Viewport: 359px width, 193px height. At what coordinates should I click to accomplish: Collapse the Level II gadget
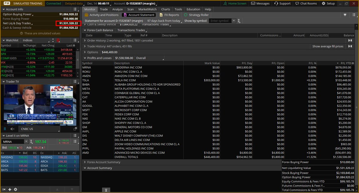(4, 136)
